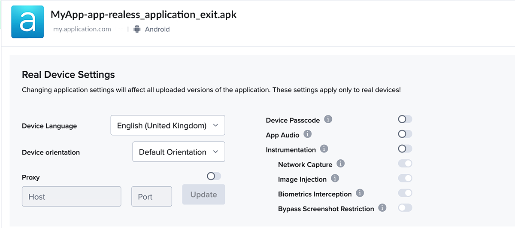Show info tooltip for Instrumentation
This screenshot has width=515, height=228.
[x=324, y=149]
